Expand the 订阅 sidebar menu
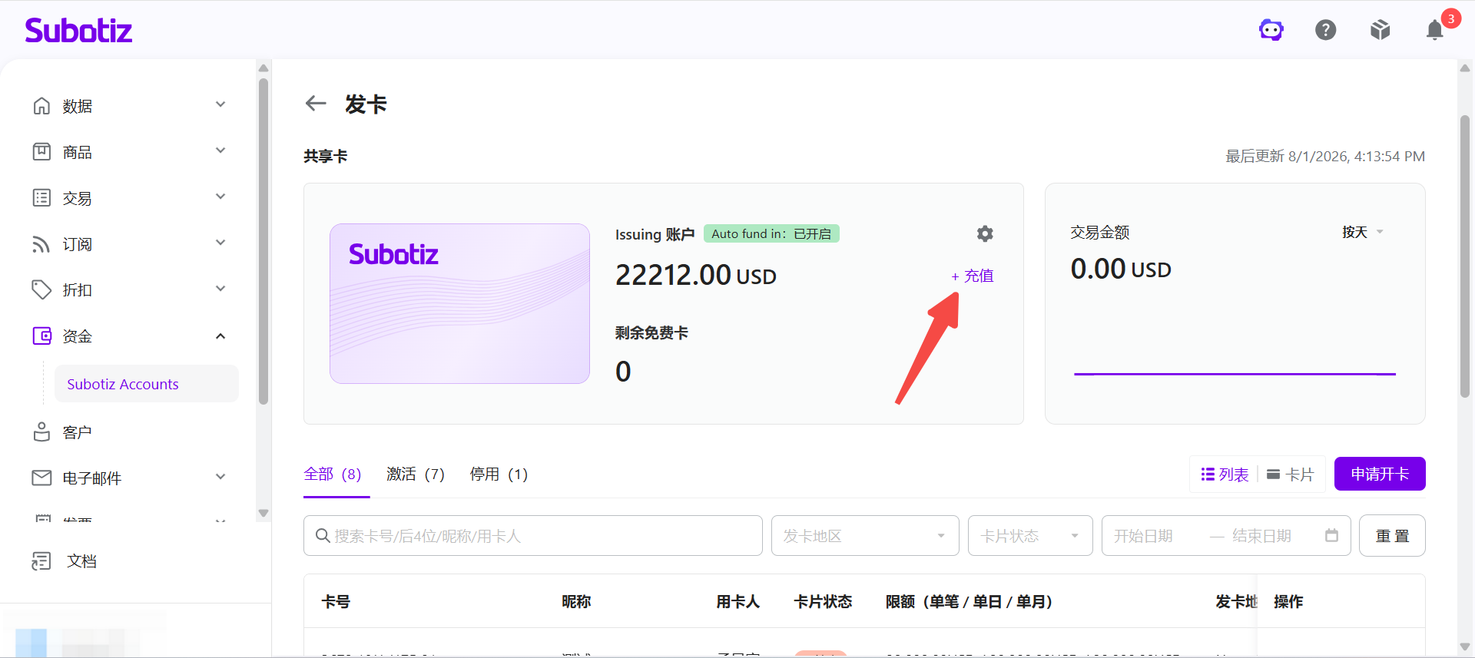The image size is (1475, 658). coord(220,243)
